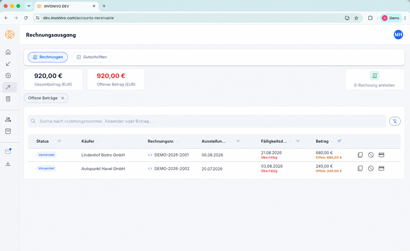Image resolution: width=410 pixels, height=251 pixels.
Task: Open a new browser tab
Action: (x=104, y=6)
